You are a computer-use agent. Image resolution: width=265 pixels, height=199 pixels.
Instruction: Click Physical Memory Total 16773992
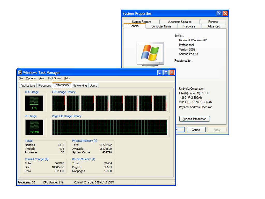coord(106,145)
